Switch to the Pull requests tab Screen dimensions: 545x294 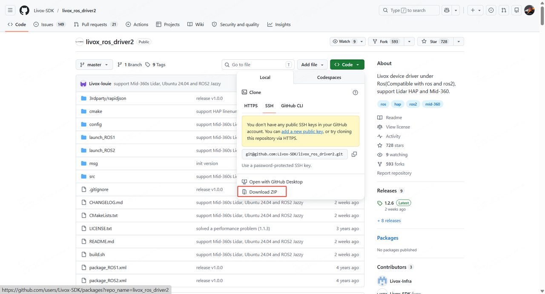(96, 25)
